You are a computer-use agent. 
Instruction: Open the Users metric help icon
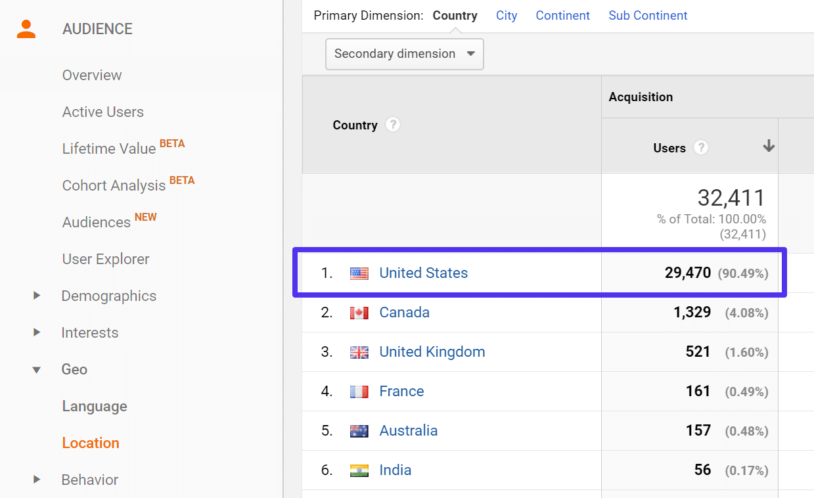pos(700,148)
